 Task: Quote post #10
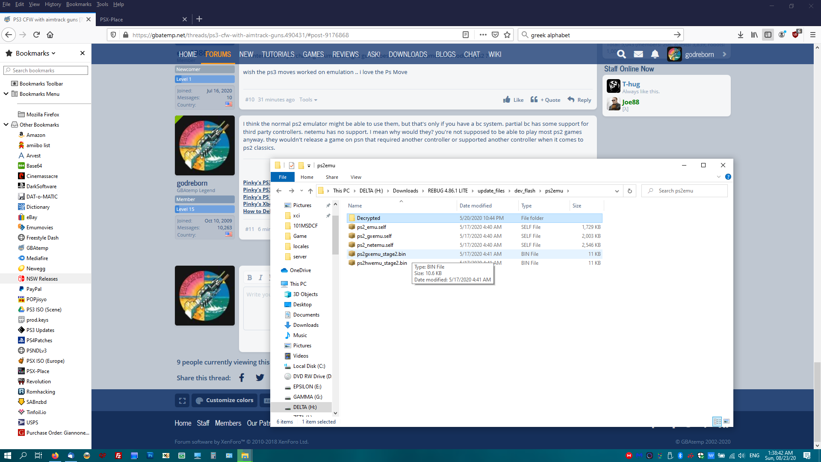[x=545, y=100]
